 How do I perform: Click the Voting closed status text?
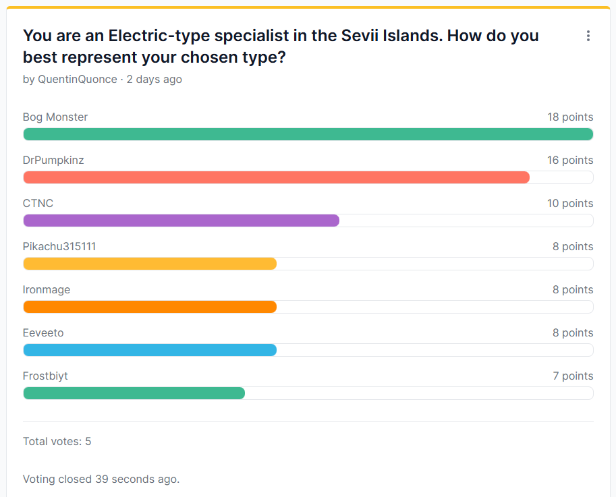coord(101,479)
